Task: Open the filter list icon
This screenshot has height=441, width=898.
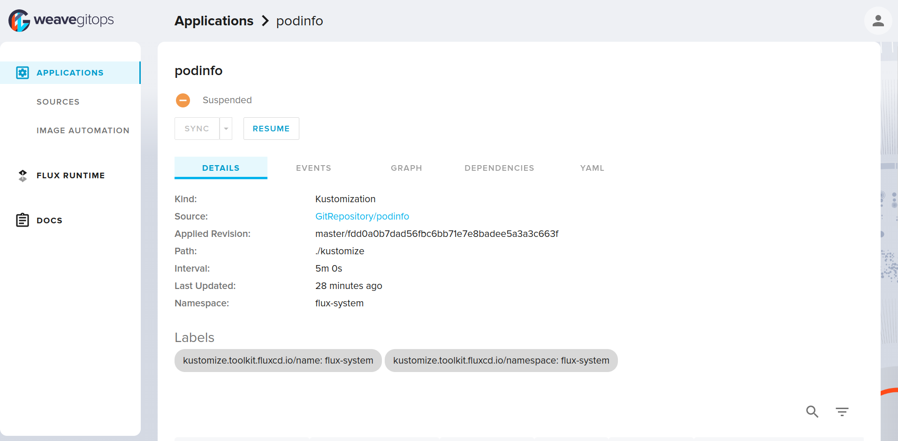Action: click(x=842, y=411)
